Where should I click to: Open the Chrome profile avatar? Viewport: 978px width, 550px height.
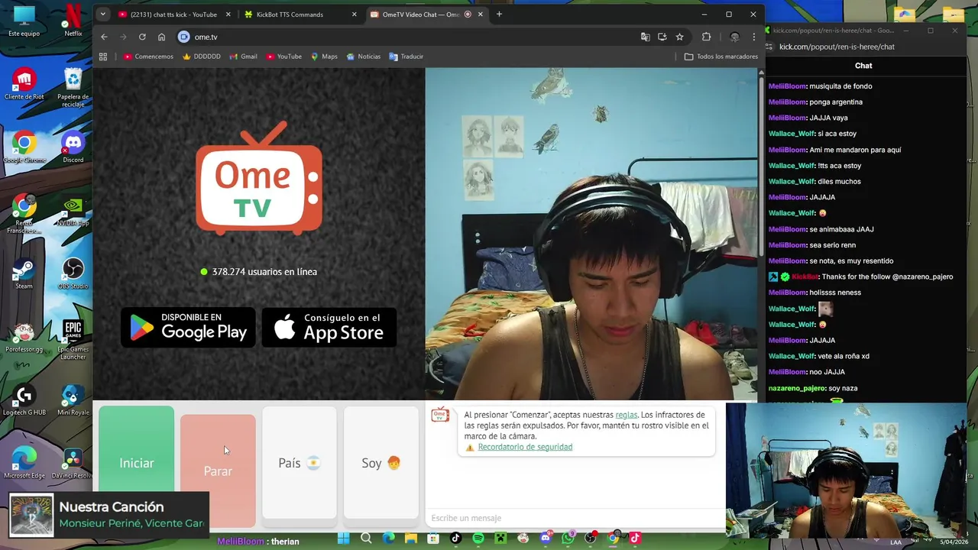(x=734, y=37)
